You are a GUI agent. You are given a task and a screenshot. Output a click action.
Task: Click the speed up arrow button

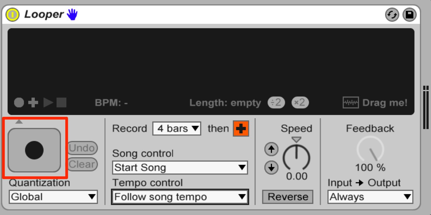[271, 150]
